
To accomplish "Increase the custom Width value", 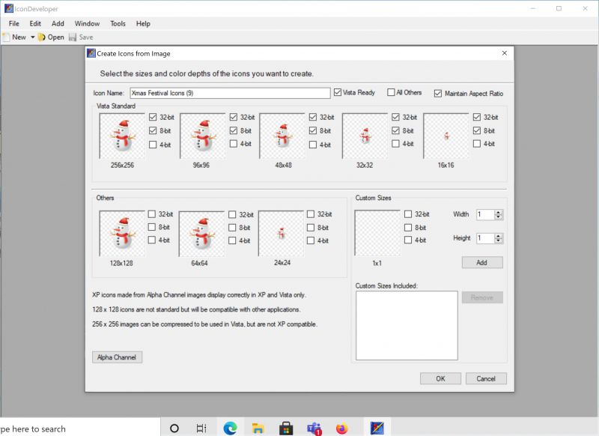I will [499, 211].
